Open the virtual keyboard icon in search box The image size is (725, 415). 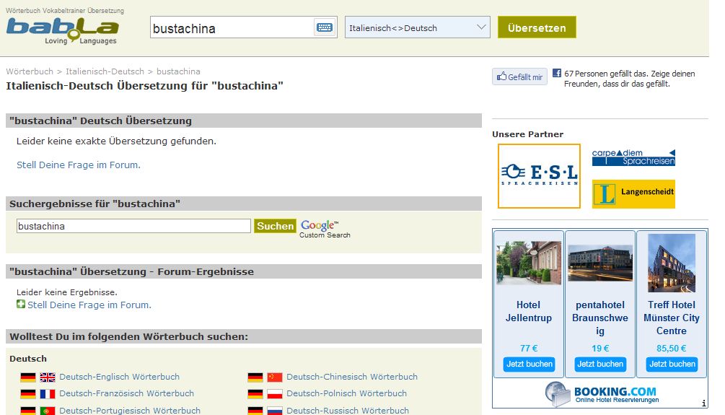tap(324, 28)
